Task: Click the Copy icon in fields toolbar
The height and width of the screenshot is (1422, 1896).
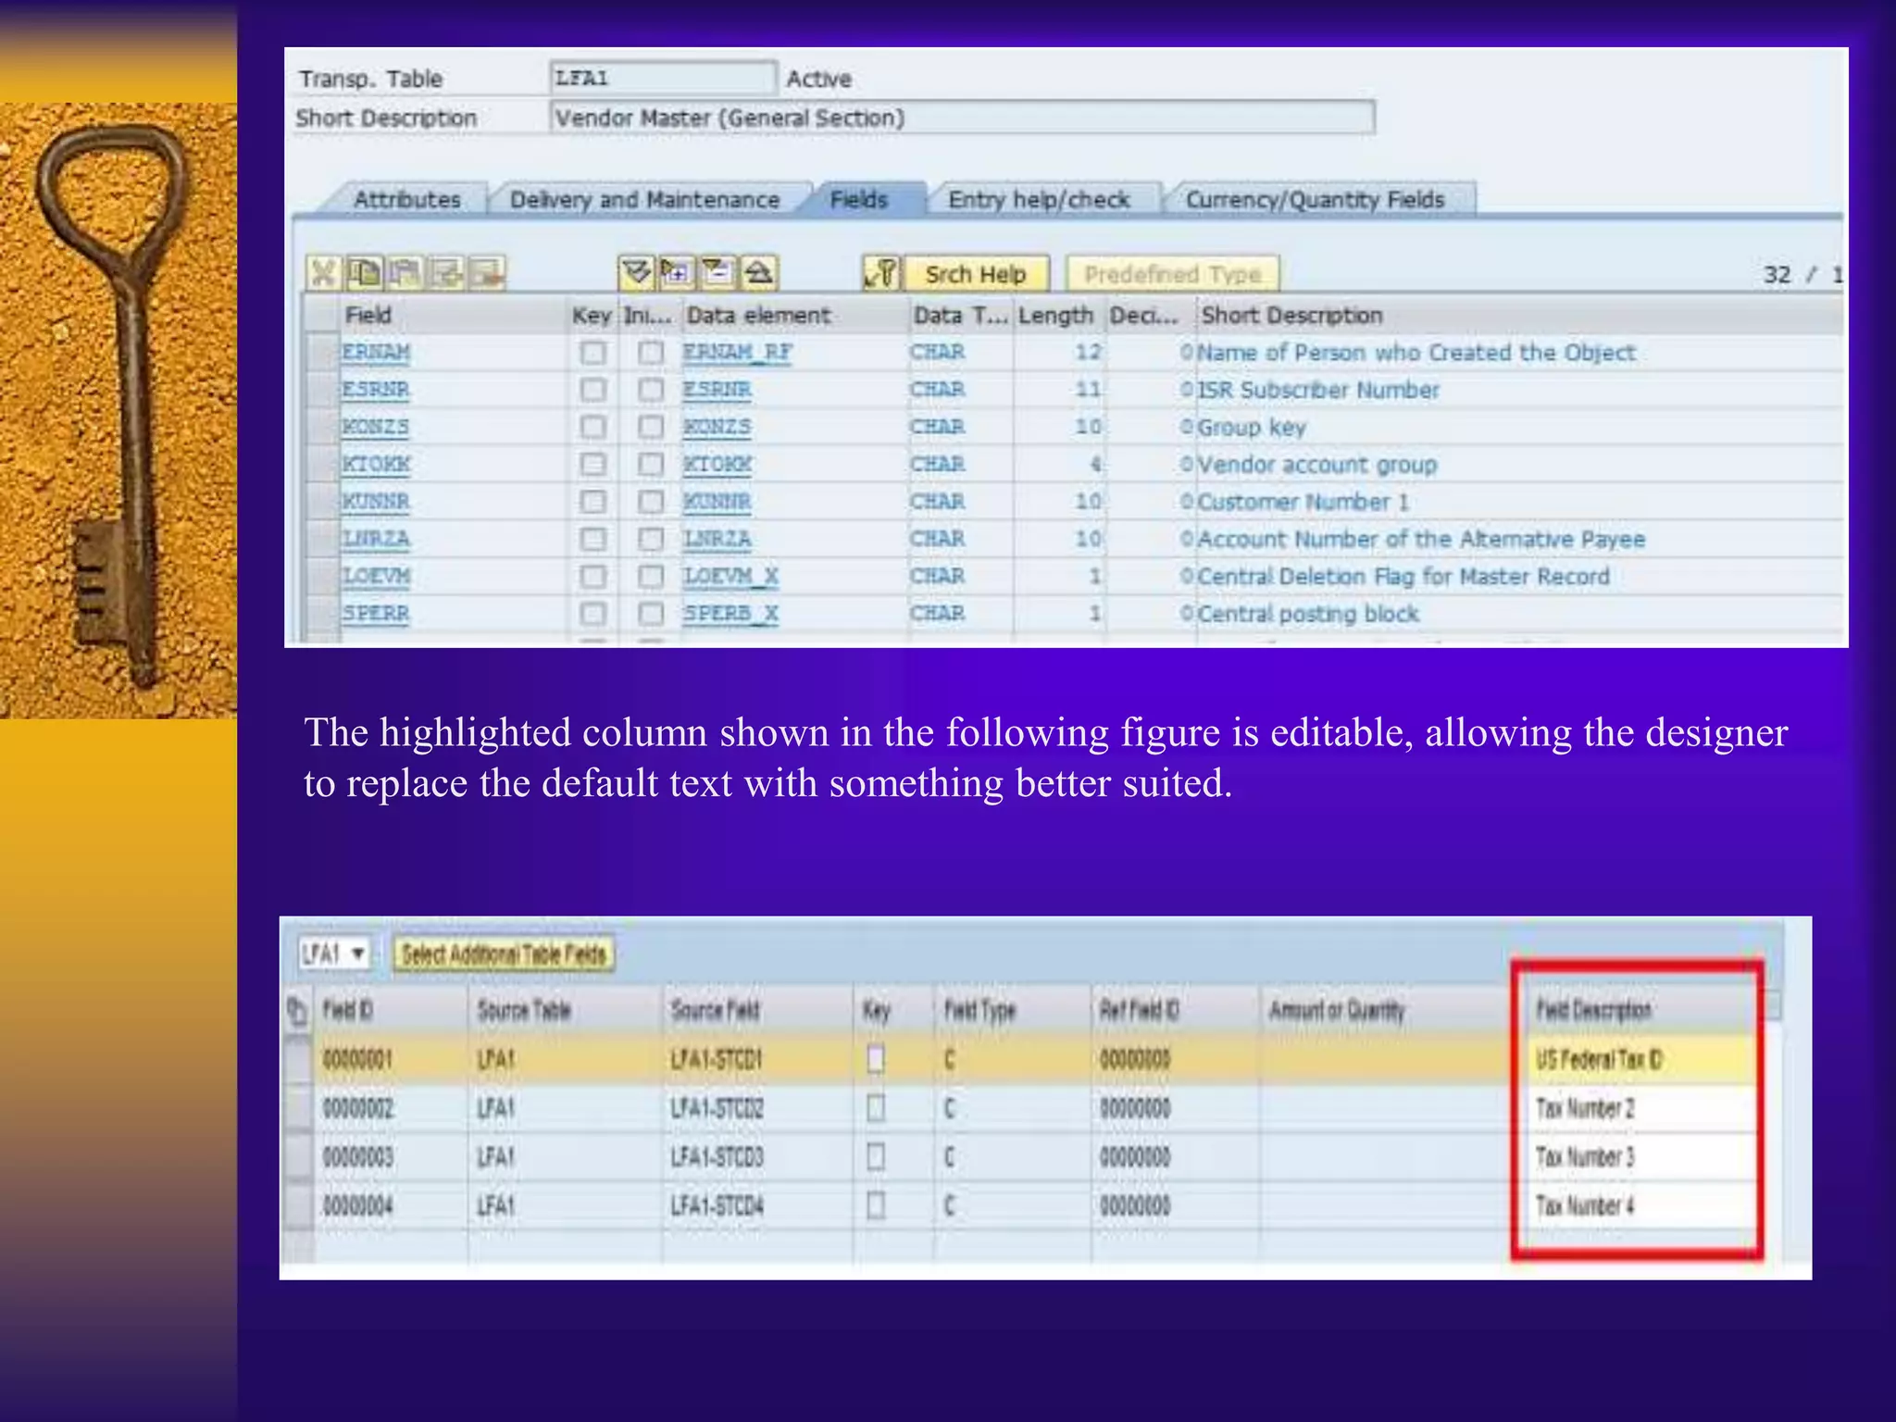Action: [x=364, y=274]
